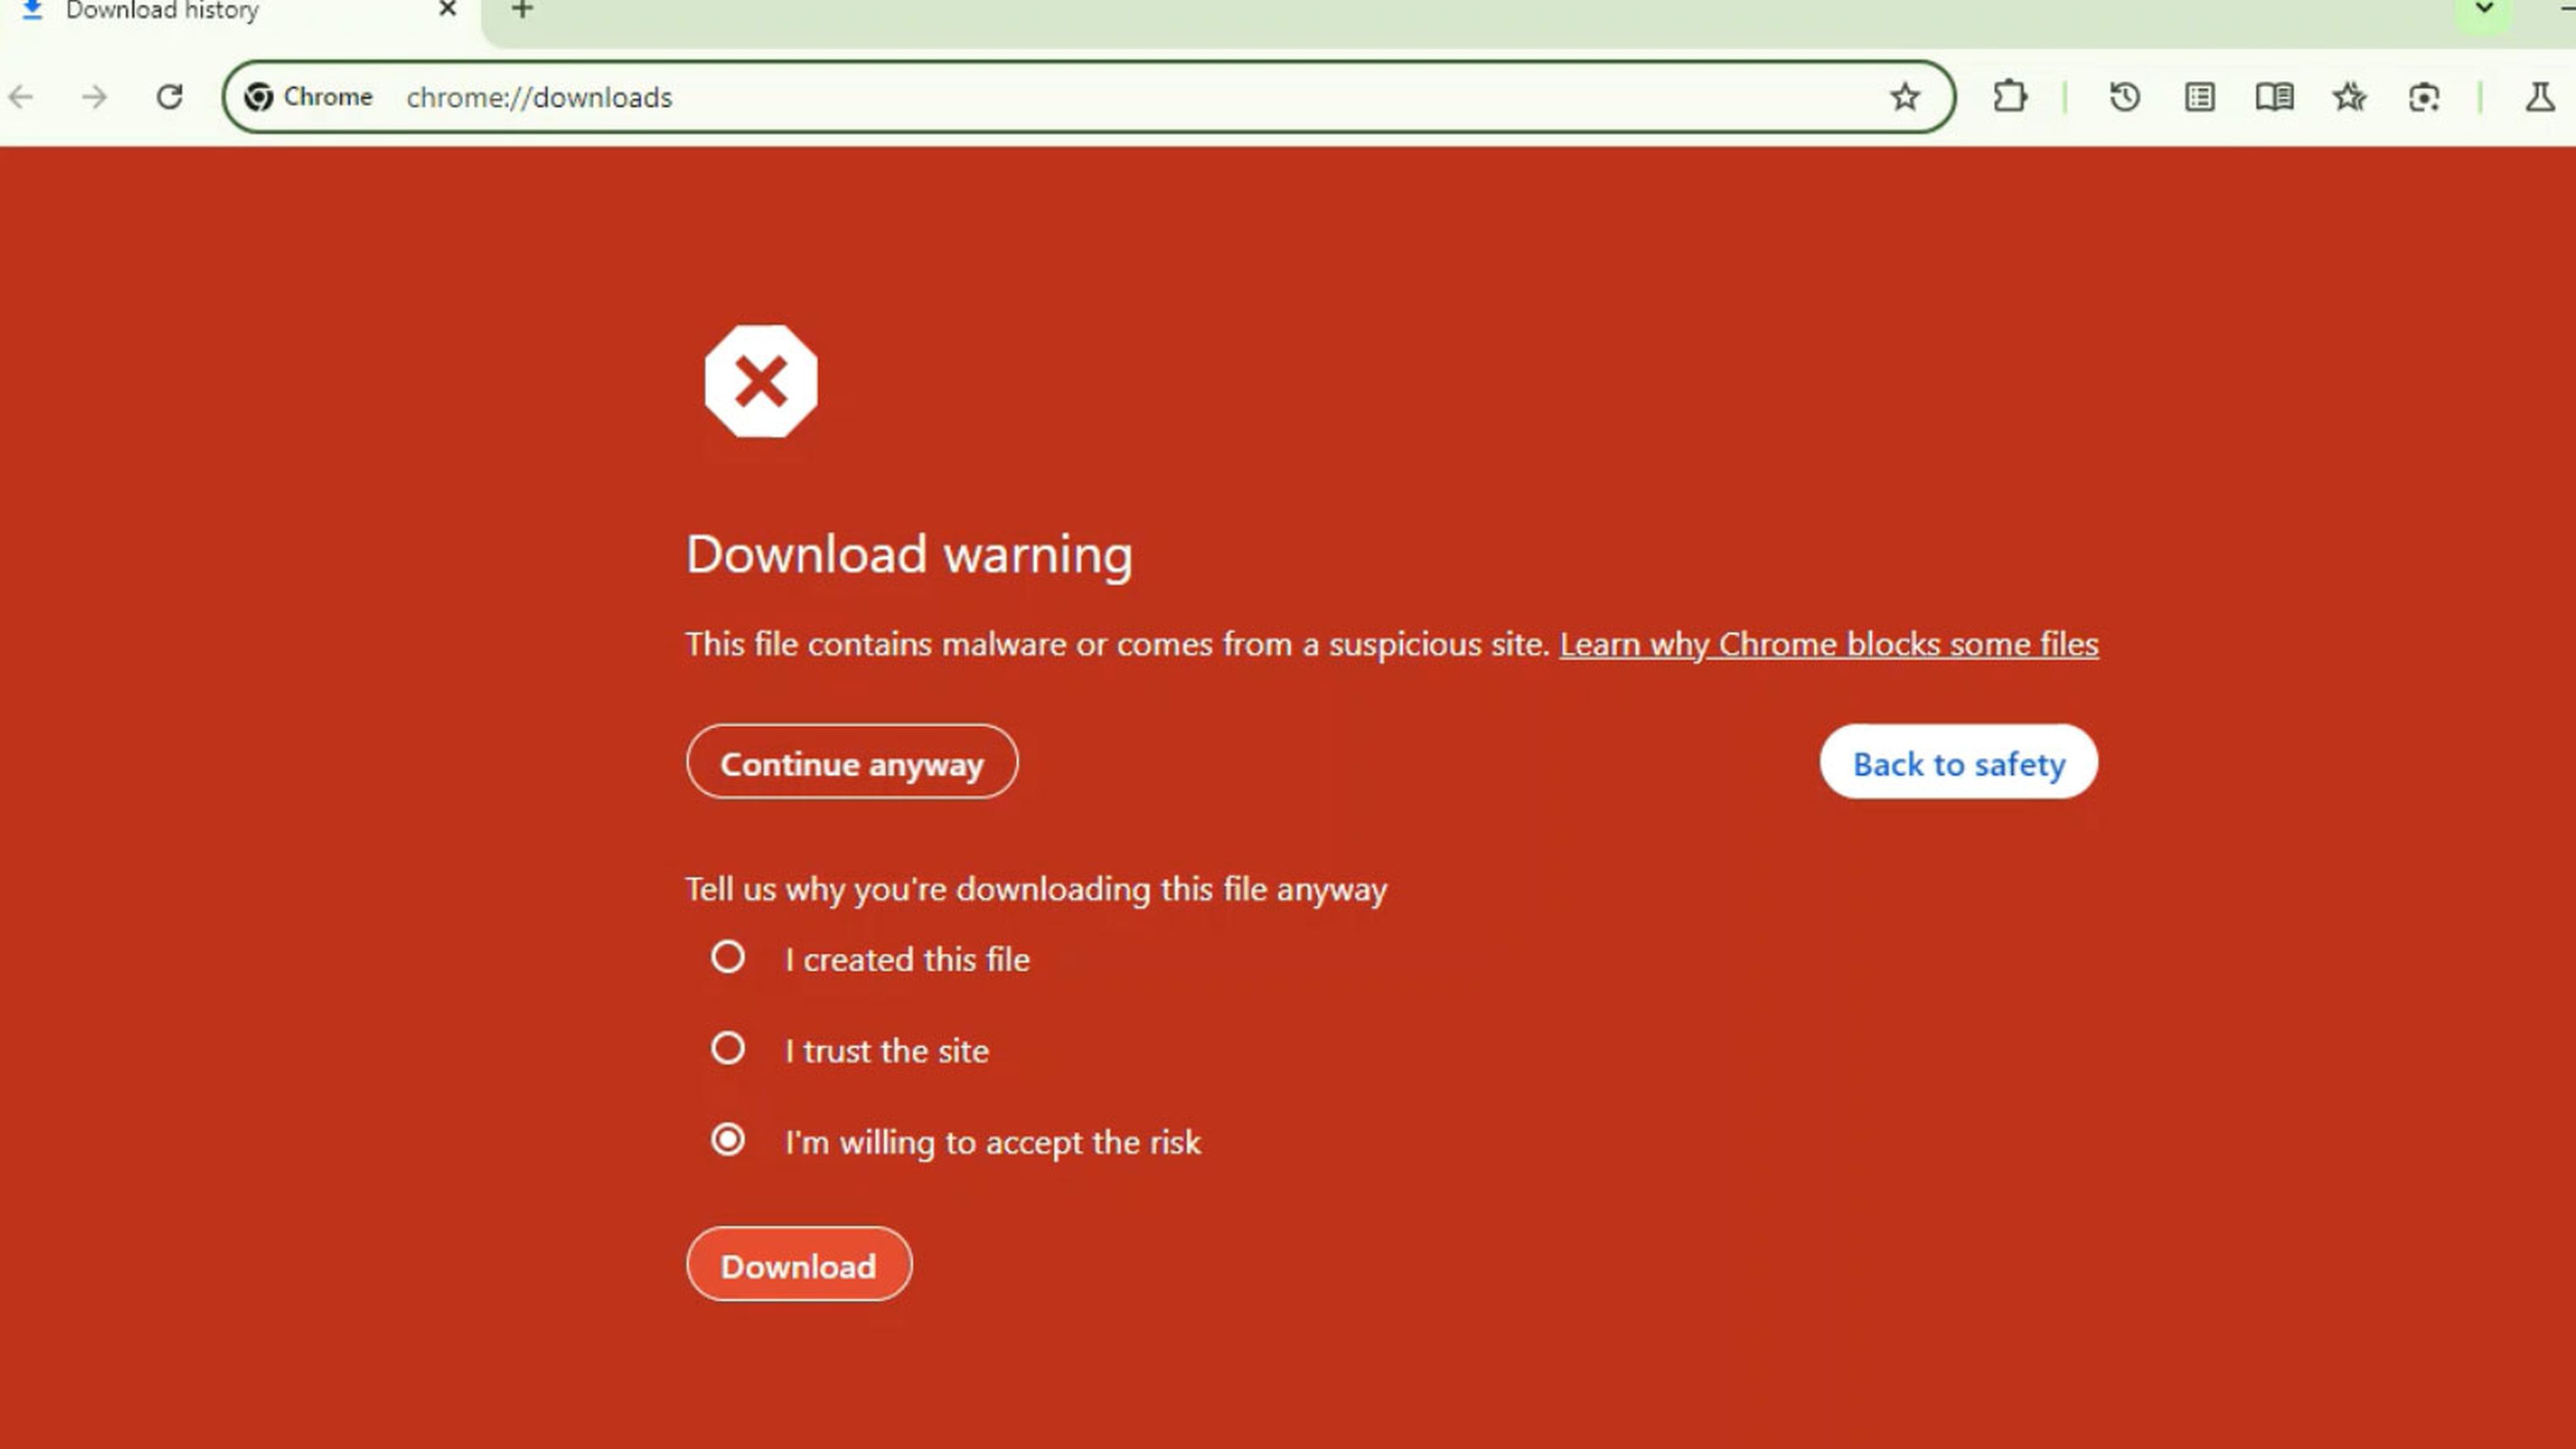Open the Chrome Labs flask icon
Screen dimensions: 2576x1449
coord(2539,97)
